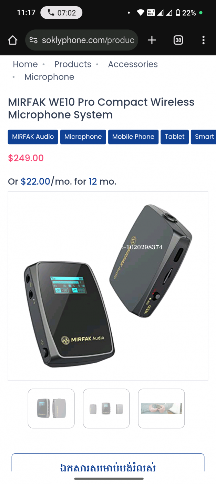
Task: Open the Chrome three-dot menu
Action: [203, 40]
